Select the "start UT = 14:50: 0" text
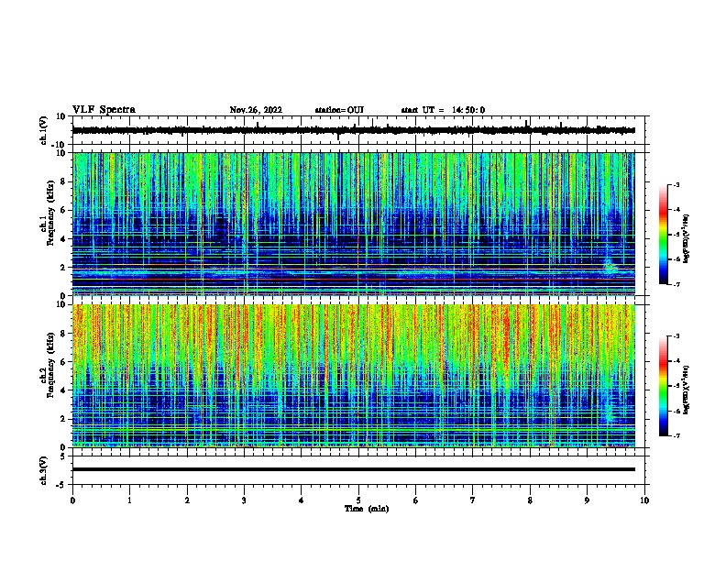 pyautogui.click(x=443, y=110)
